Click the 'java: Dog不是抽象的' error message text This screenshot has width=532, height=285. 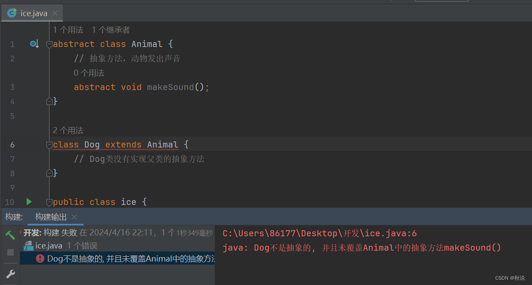click(x=362, y=248)
